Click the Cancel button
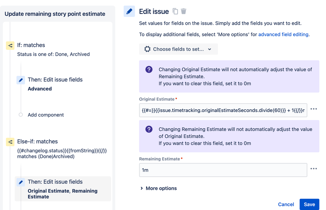326x210 pixels. click(x=286, y=204)
